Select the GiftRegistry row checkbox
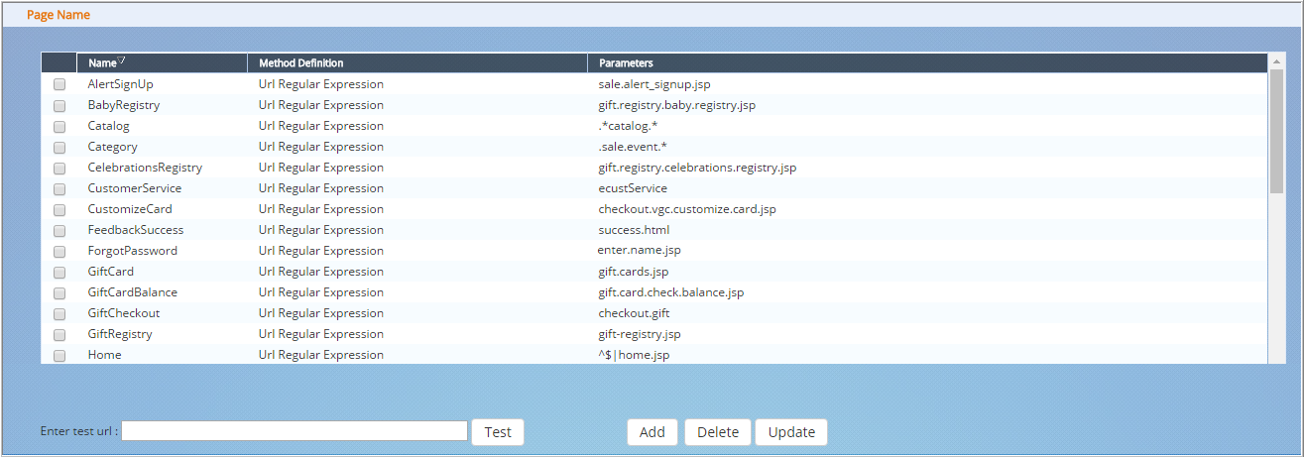1304x457 pixels. click(59, 334)
